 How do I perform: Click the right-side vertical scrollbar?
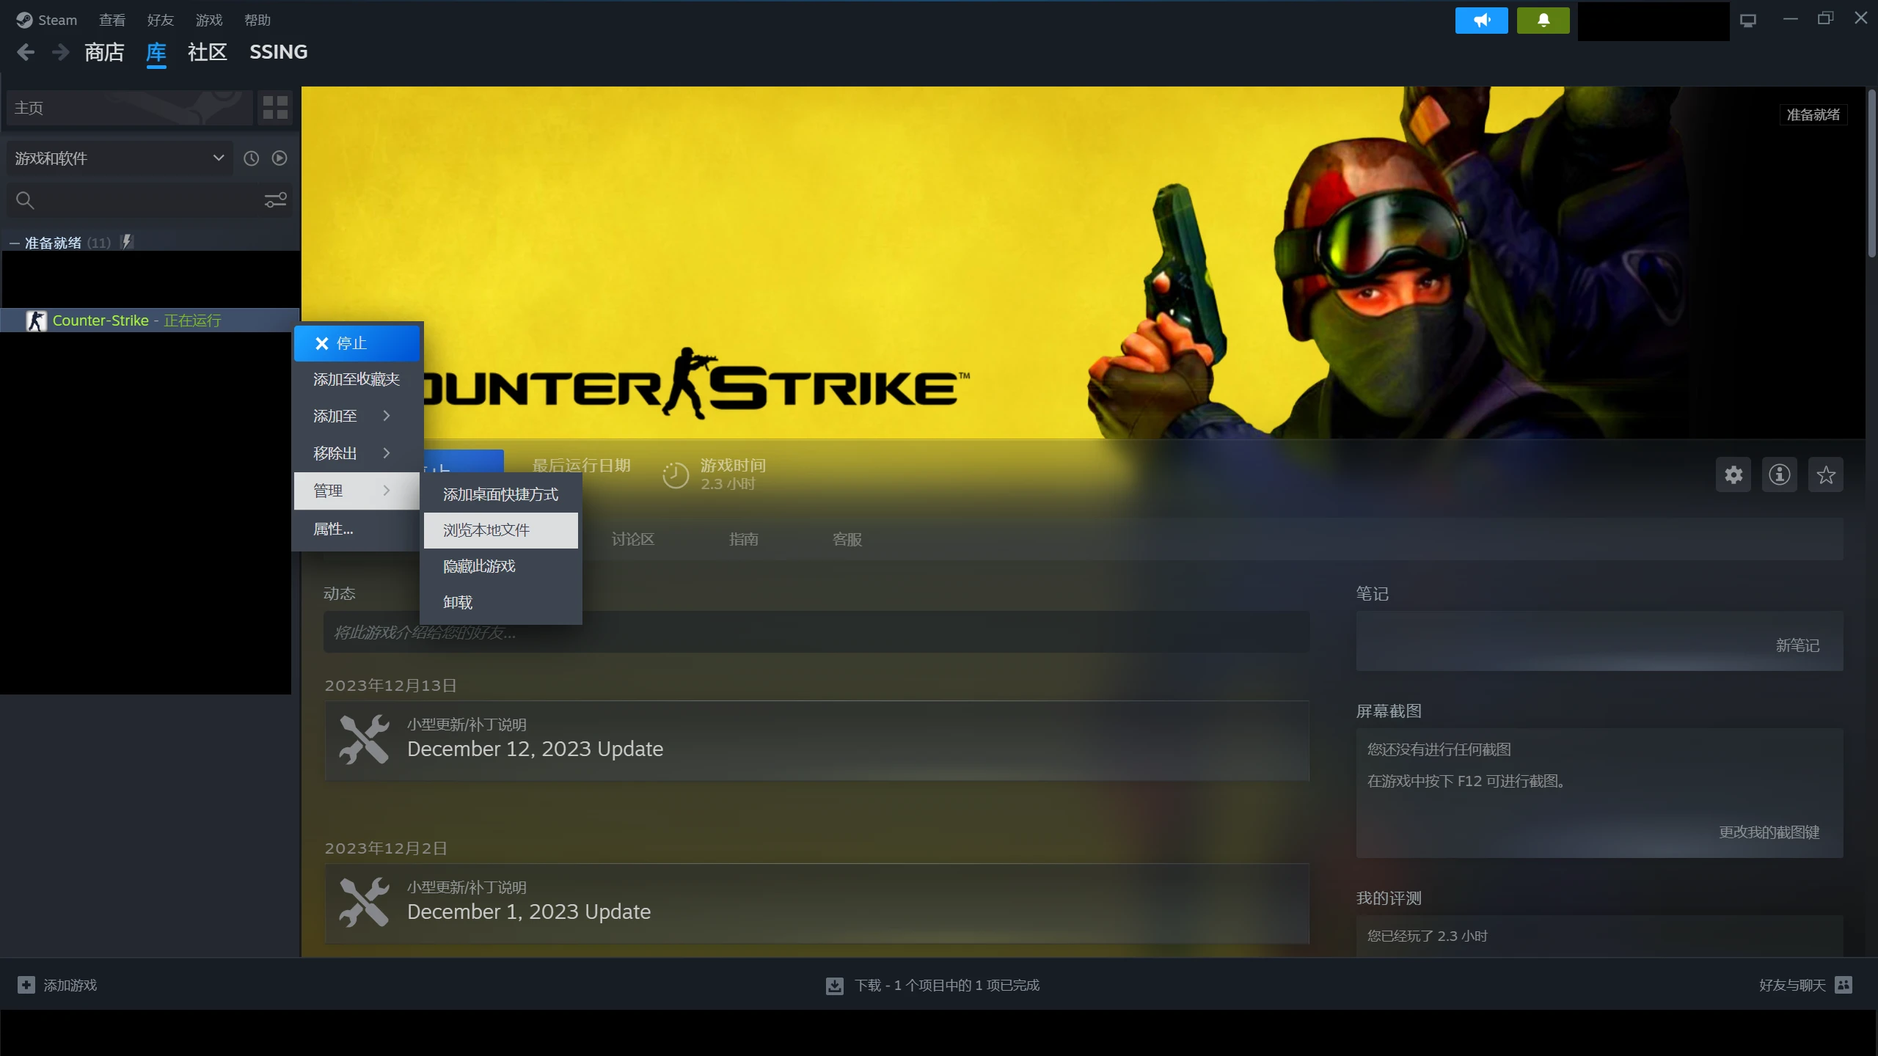point(1871,173)
